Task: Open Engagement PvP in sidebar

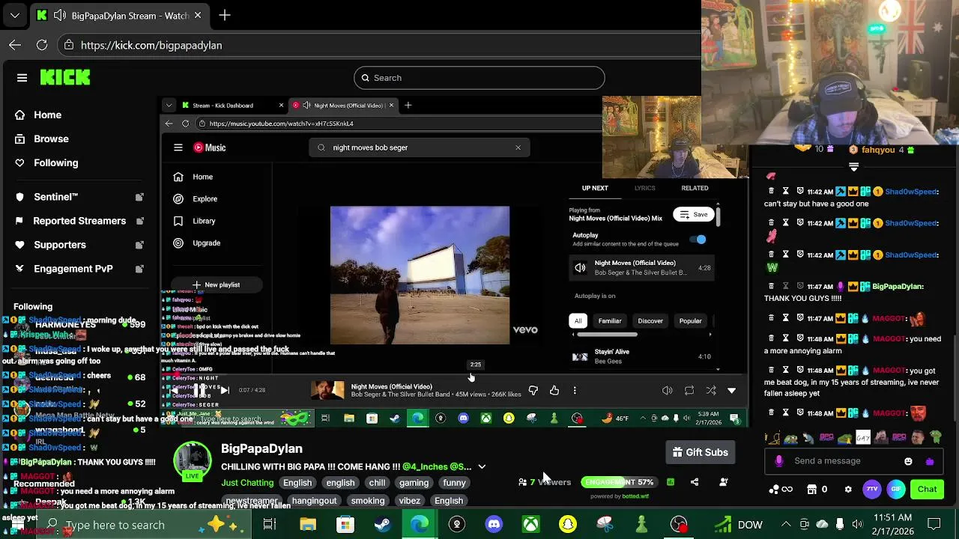Action: tap(73, 269)
